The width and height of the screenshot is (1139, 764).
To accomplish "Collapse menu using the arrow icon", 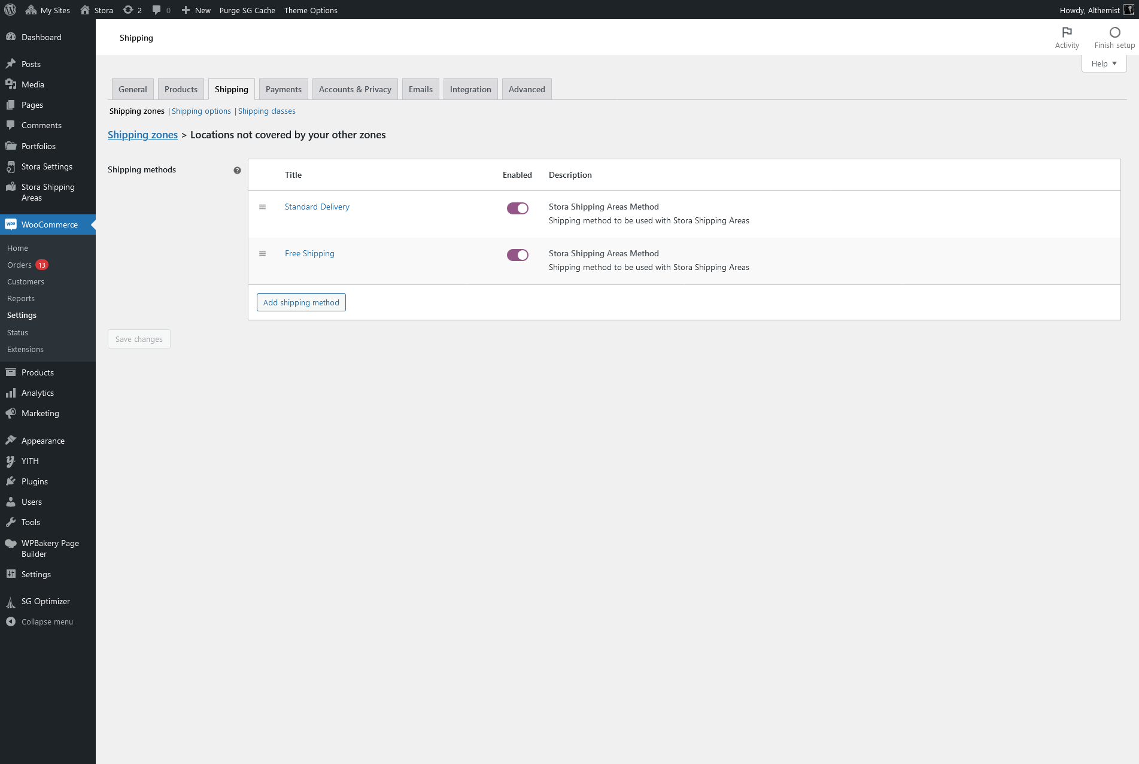I will coord(11,621).
